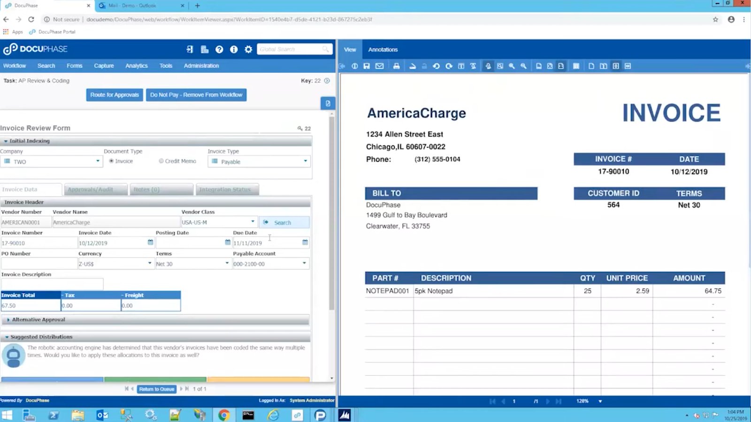
Task: Select the Invoice document type radio button
Action: 111,161
